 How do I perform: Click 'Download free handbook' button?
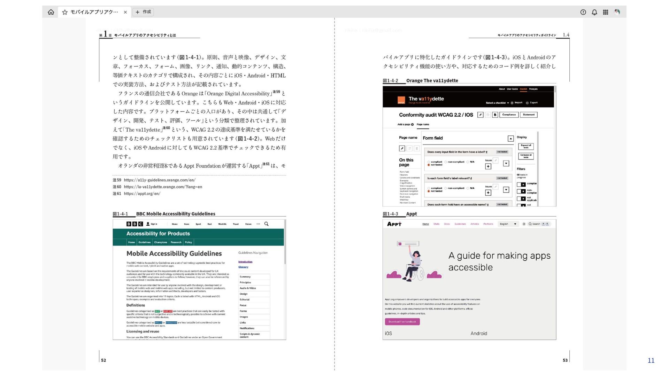pos(402,322)
